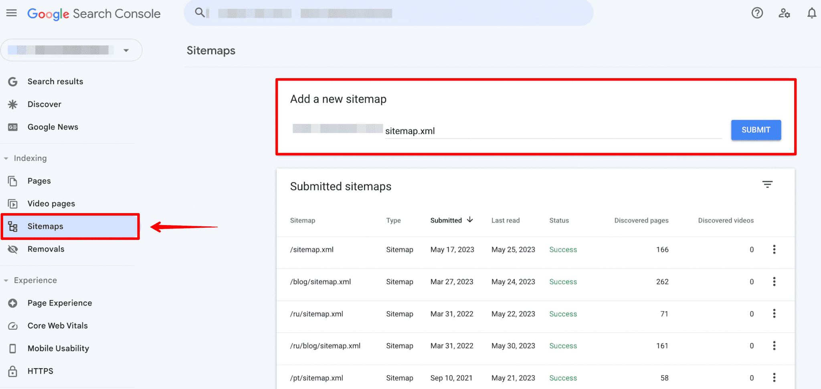
Task: Click the Page Experience icon
Action: [x=13, y=303]
